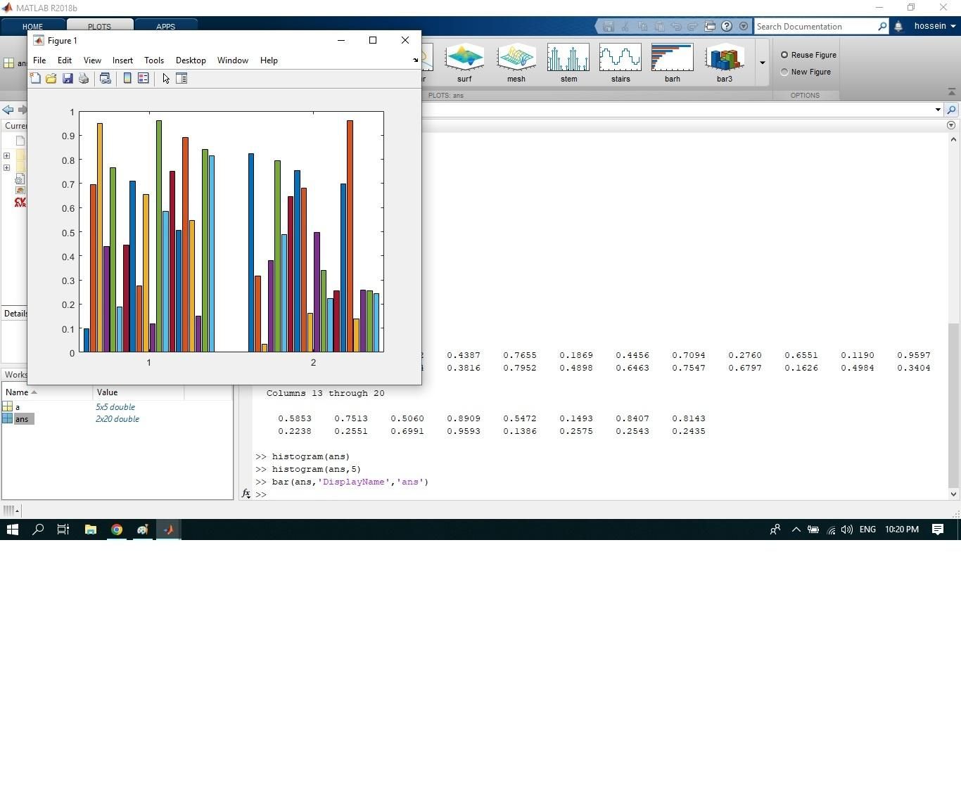961x789 pixels.
Task: Choose the stem plot type
Action: pyautogui.click(x=568, y=63)
